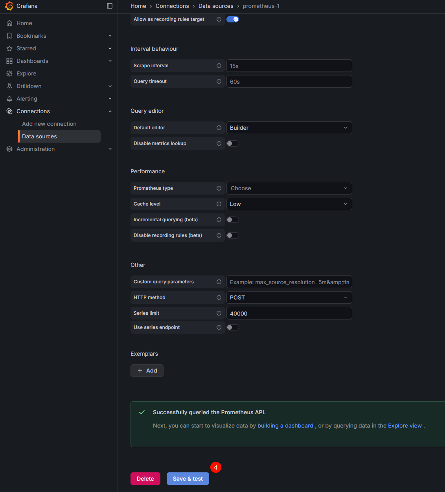Select Add new connection in sidebar
This screenshot has width=445, height=492.
49,124
